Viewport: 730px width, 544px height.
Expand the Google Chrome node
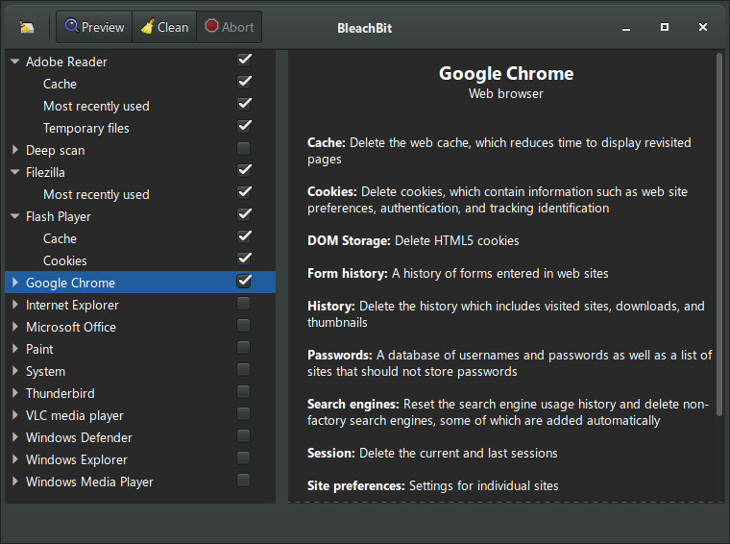tap(15, 283)
